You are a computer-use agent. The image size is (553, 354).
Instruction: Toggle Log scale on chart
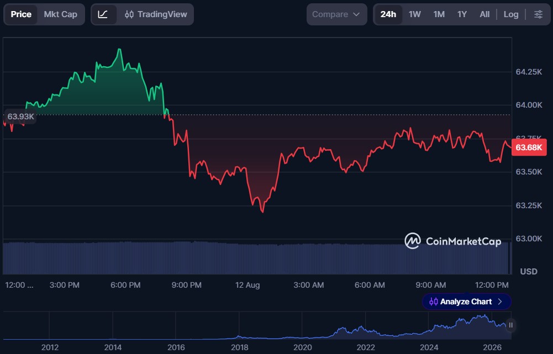[x=510, y=14]
